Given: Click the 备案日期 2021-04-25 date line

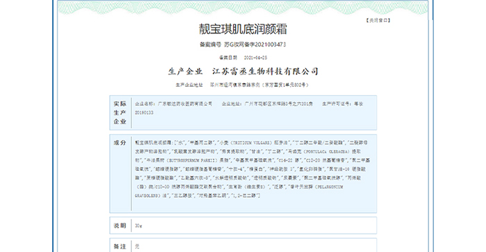Looking at the screenshot, I should (243, 58).
